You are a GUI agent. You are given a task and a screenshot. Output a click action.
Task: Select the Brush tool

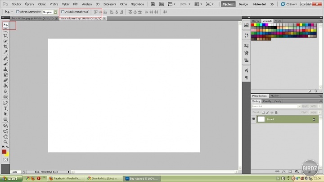[5, 64]
